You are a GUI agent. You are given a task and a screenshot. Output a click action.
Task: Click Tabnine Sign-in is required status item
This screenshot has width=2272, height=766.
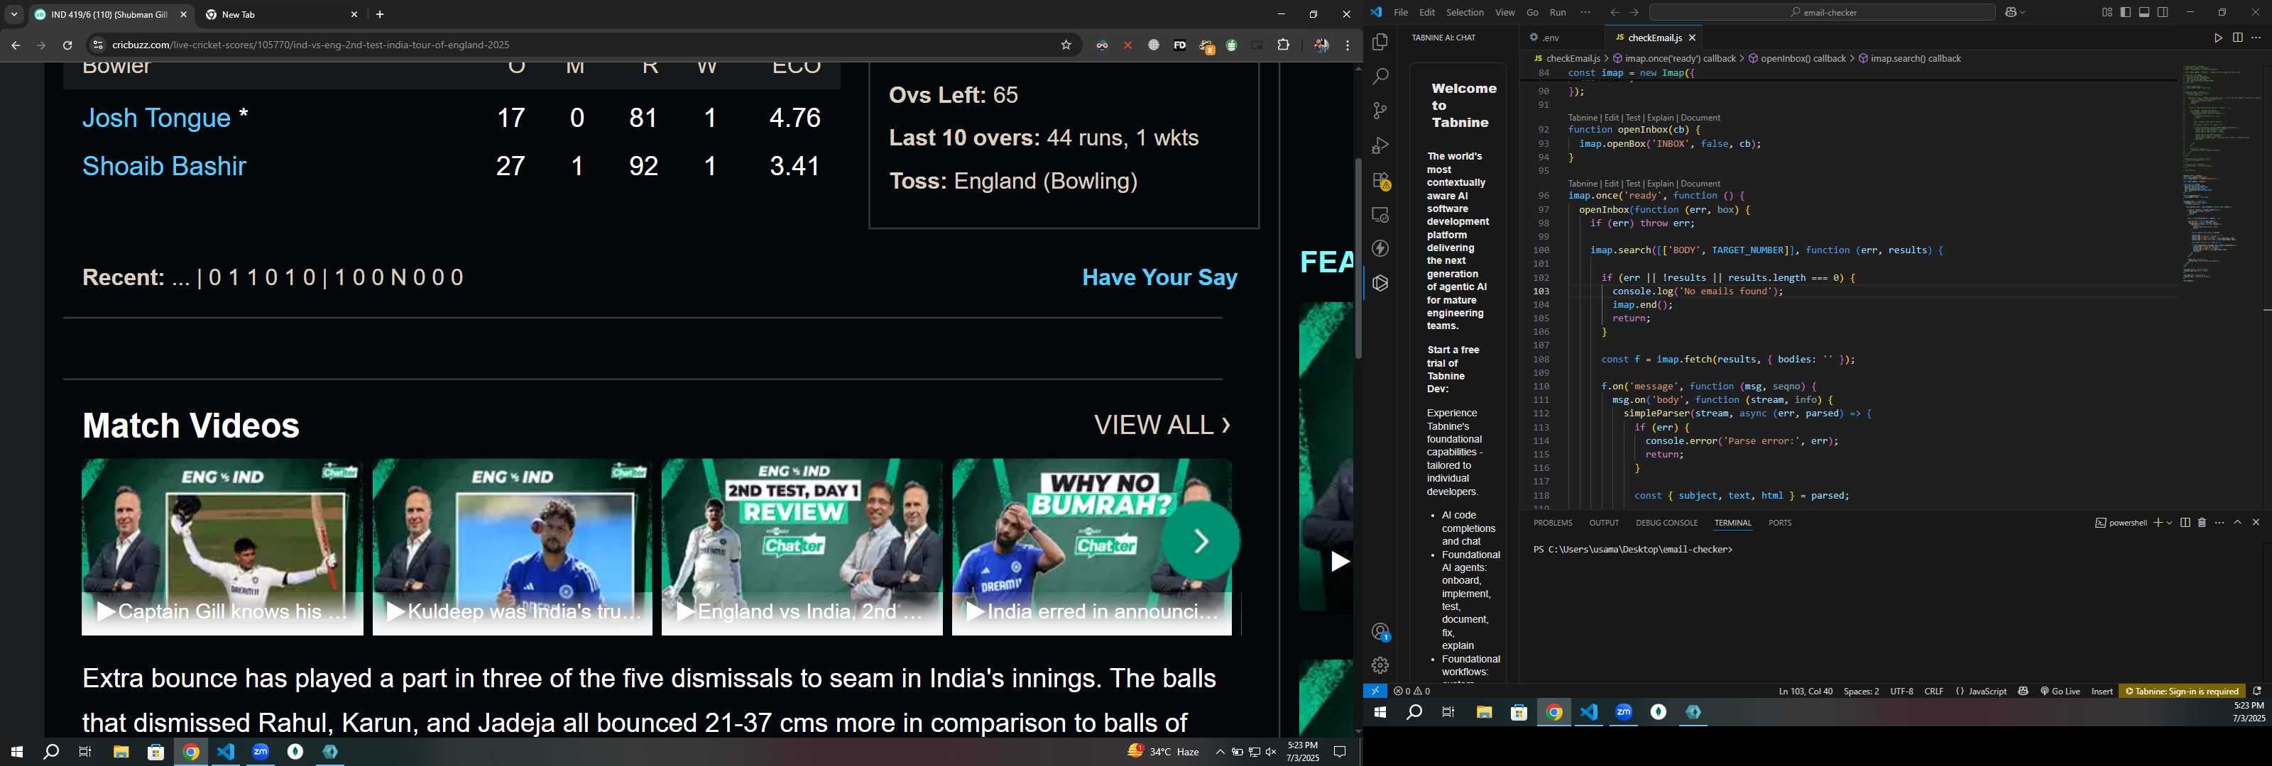(x=2182, y=691)
